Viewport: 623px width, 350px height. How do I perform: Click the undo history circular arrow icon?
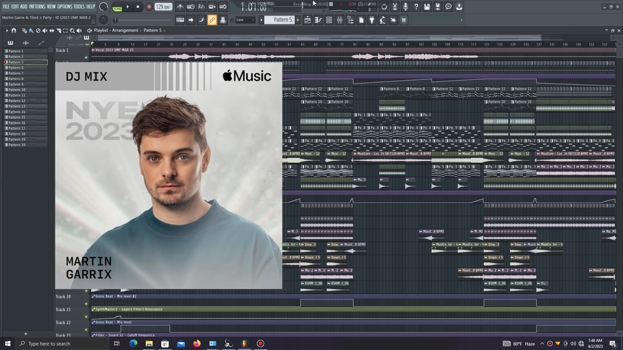(384, 7)
